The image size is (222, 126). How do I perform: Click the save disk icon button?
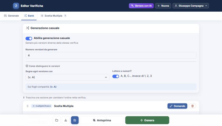coord(75,120)
